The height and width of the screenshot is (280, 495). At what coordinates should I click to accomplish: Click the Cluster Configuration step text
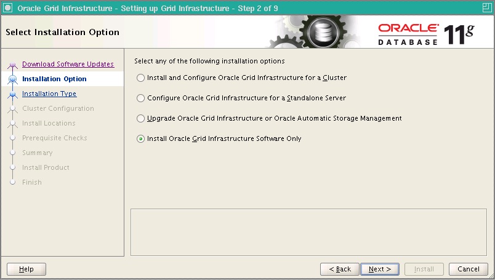coord(58,108)
